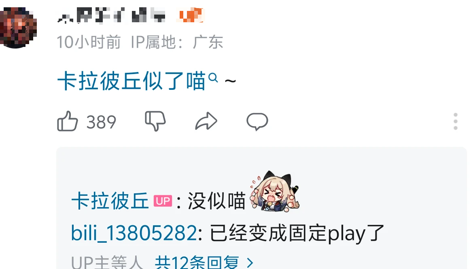The width and height of the screenshot is (473, 269).
Task: Tap the magnifier icon after 卡拉彼丘似了喵
Action: pyautogui.click(x=213, y=78)
